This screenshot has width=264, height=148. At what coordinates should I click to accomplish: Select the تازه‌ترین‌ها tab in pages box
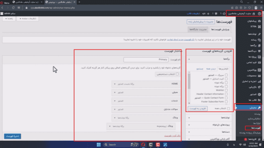pos(223,69)
